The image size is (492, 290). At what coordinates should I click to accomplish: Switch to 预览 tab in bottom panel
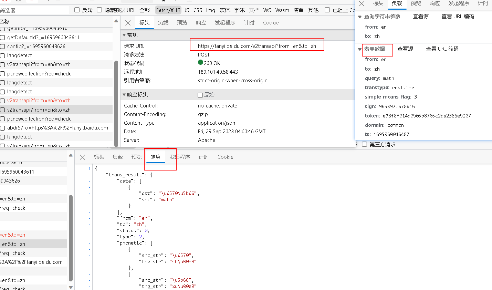(137, 157)
